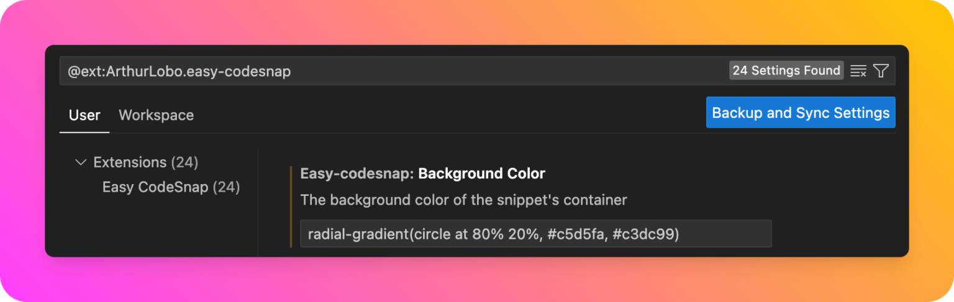Click the (24) count beside Easy CodeSnap
954x302 pixels.
pos(226,187)
